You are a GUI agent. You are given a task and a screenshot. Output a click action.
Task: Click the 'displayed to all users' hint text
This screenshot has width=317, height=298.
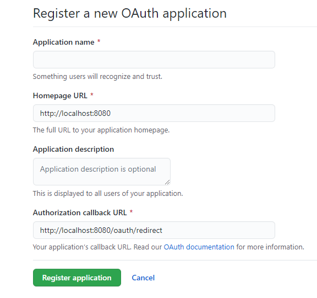[x=108, y=194]
